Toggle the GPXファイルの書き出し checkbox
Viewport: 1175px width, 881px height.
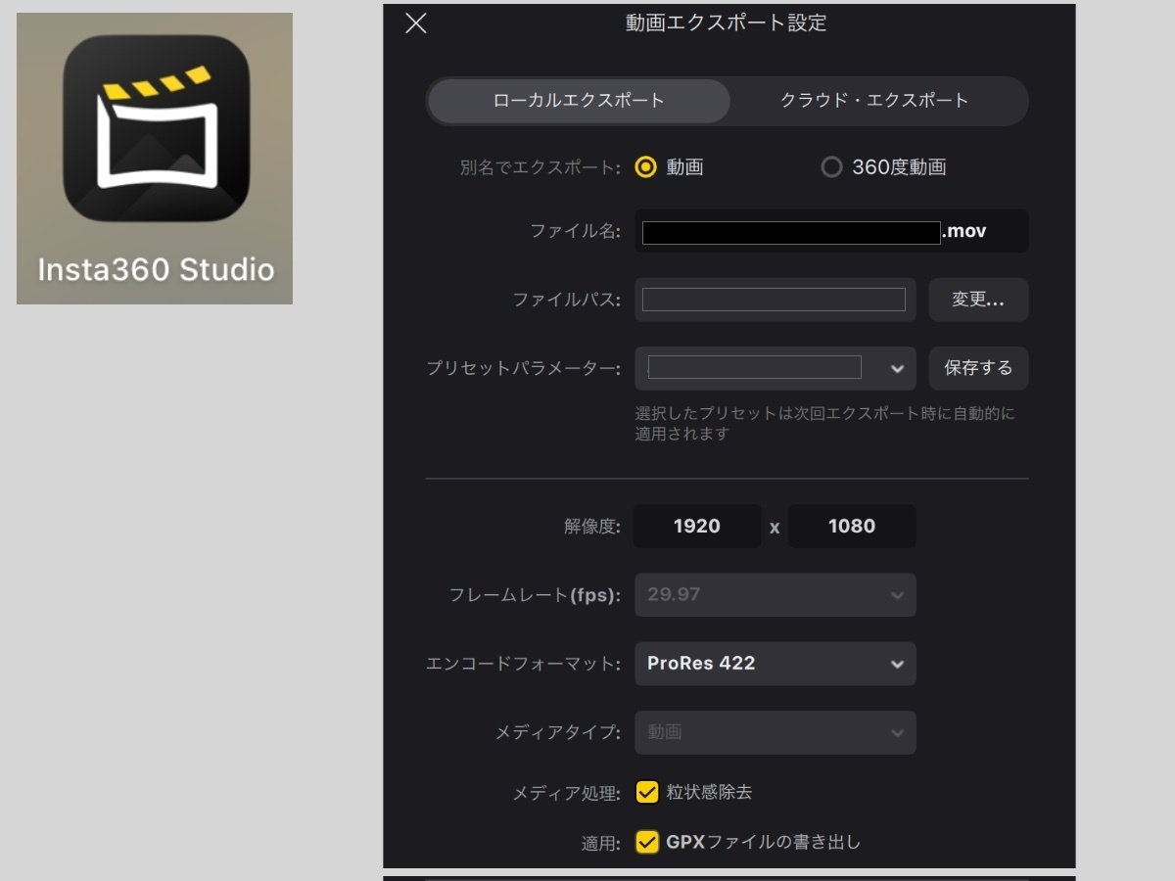pos(647,841)
